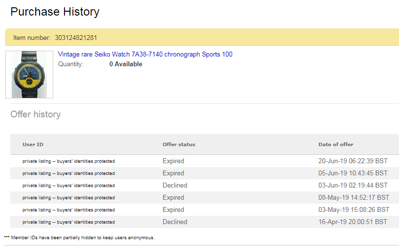Click the Declined status of the 16-Apr-19 offer
The width and height of the screenshot is (399, 246).
pos(175,222)
